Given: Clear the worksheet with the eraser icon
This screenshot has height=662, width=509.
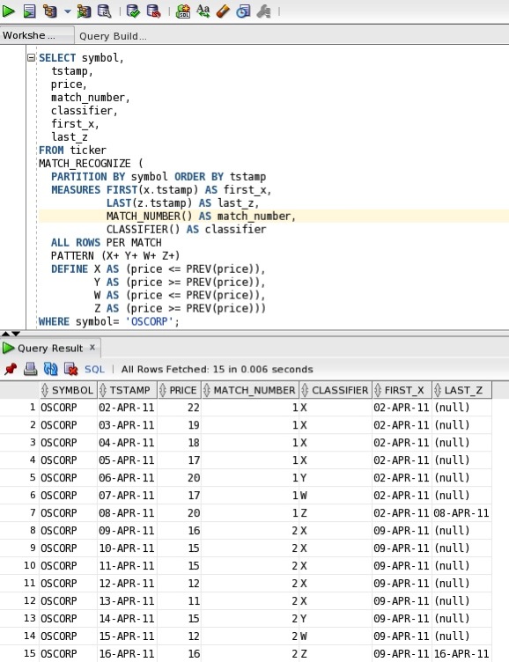Looking at the screenshot, I should tap(223, 11).
